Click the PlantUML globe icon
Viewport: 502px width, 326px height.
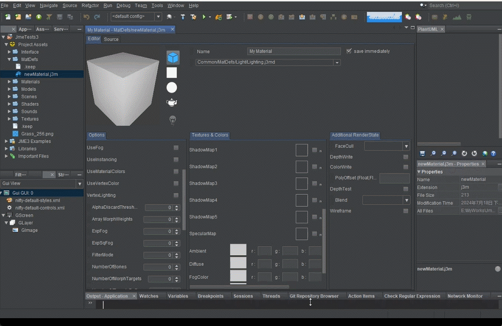click(x=485, y=154)
